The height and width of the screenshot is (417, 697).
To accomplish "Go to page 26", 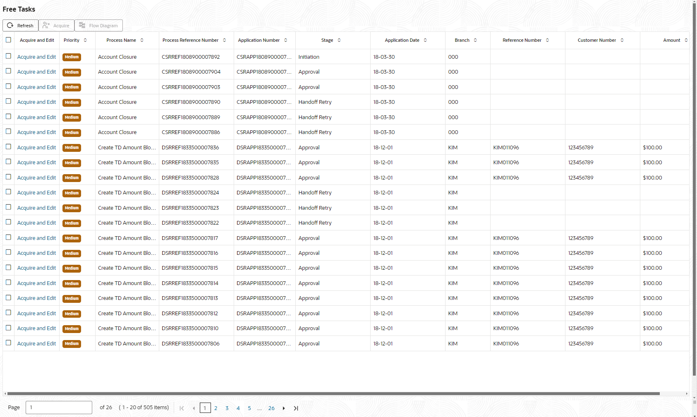I will (x=271, y=408).
